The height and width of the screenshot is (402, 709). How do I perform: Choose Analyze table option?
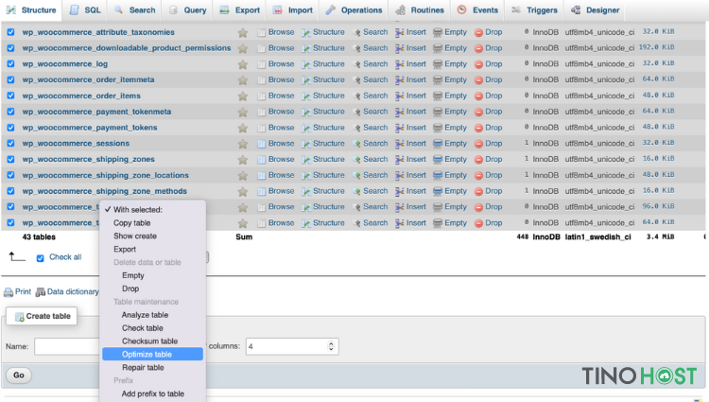(x=152, y=315)
